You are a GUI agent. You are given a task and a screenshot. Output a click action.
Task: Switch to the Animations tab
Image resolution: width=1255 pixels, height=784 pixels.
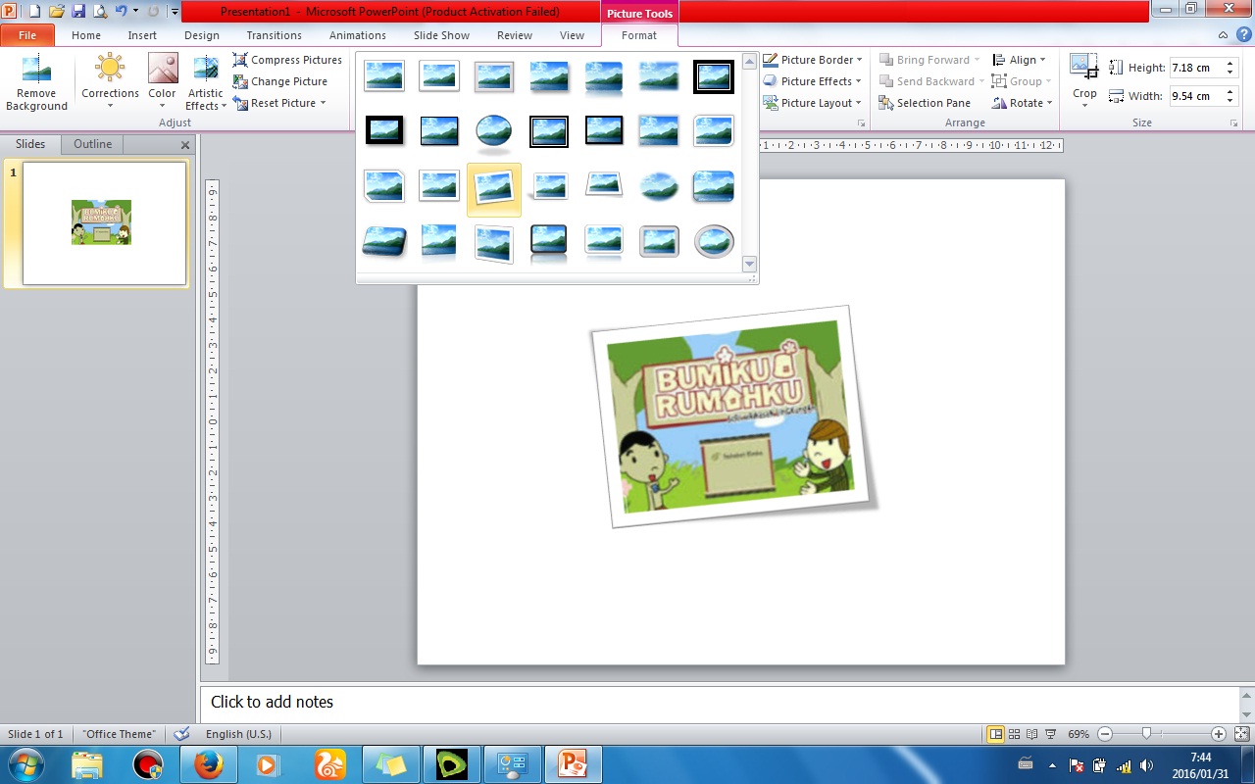pos(357,35)
